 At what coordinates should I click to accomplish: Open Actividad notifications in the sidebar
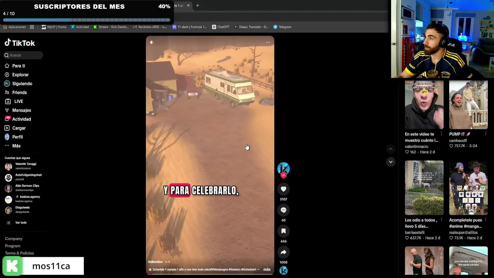click(x=21, y=119)
